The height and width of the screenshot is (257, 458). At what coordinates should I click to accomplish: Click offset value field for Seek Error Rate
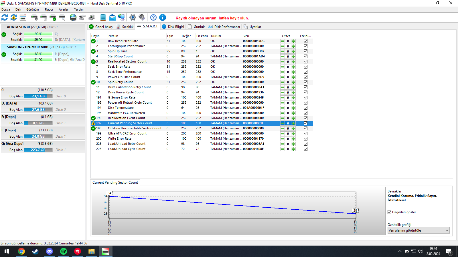point(288,67)
